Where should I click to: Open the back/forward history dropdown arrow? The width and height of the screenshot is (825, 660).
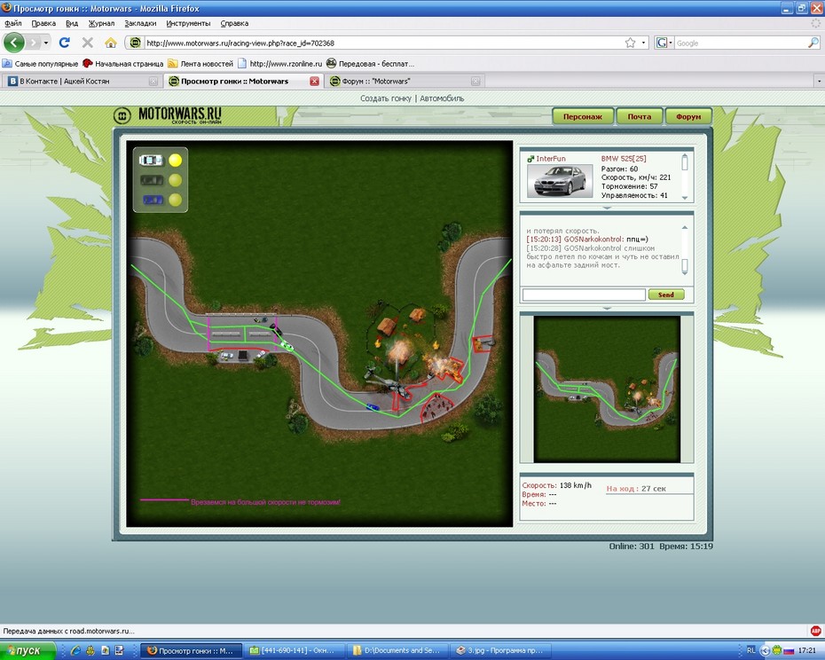coord(46,43)
